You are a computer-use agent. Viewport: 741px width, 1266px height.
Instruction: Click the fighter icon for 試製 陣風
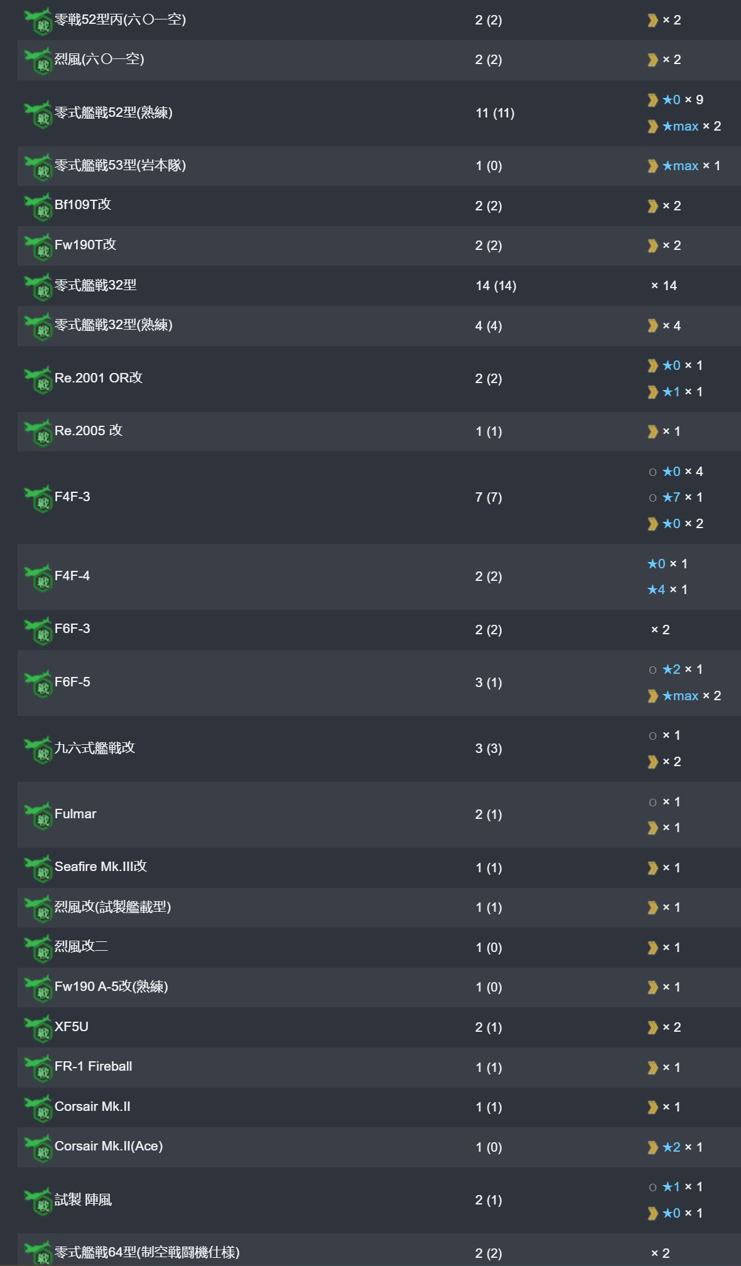tap(38, 1202)
